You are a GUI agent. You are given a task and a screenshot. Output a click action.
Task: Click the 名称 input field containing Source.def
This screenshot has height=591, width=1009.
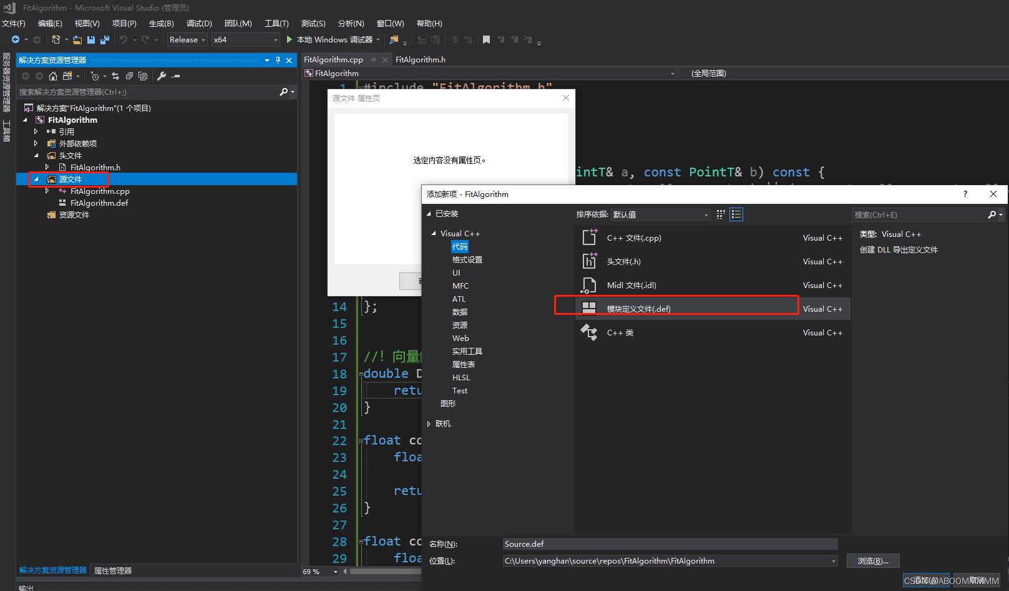670,544
